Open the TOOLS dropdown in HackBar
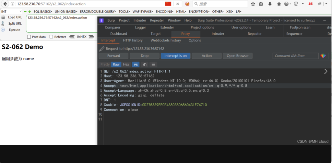Viewport: 332px width, 163px height. click(124, 11)
